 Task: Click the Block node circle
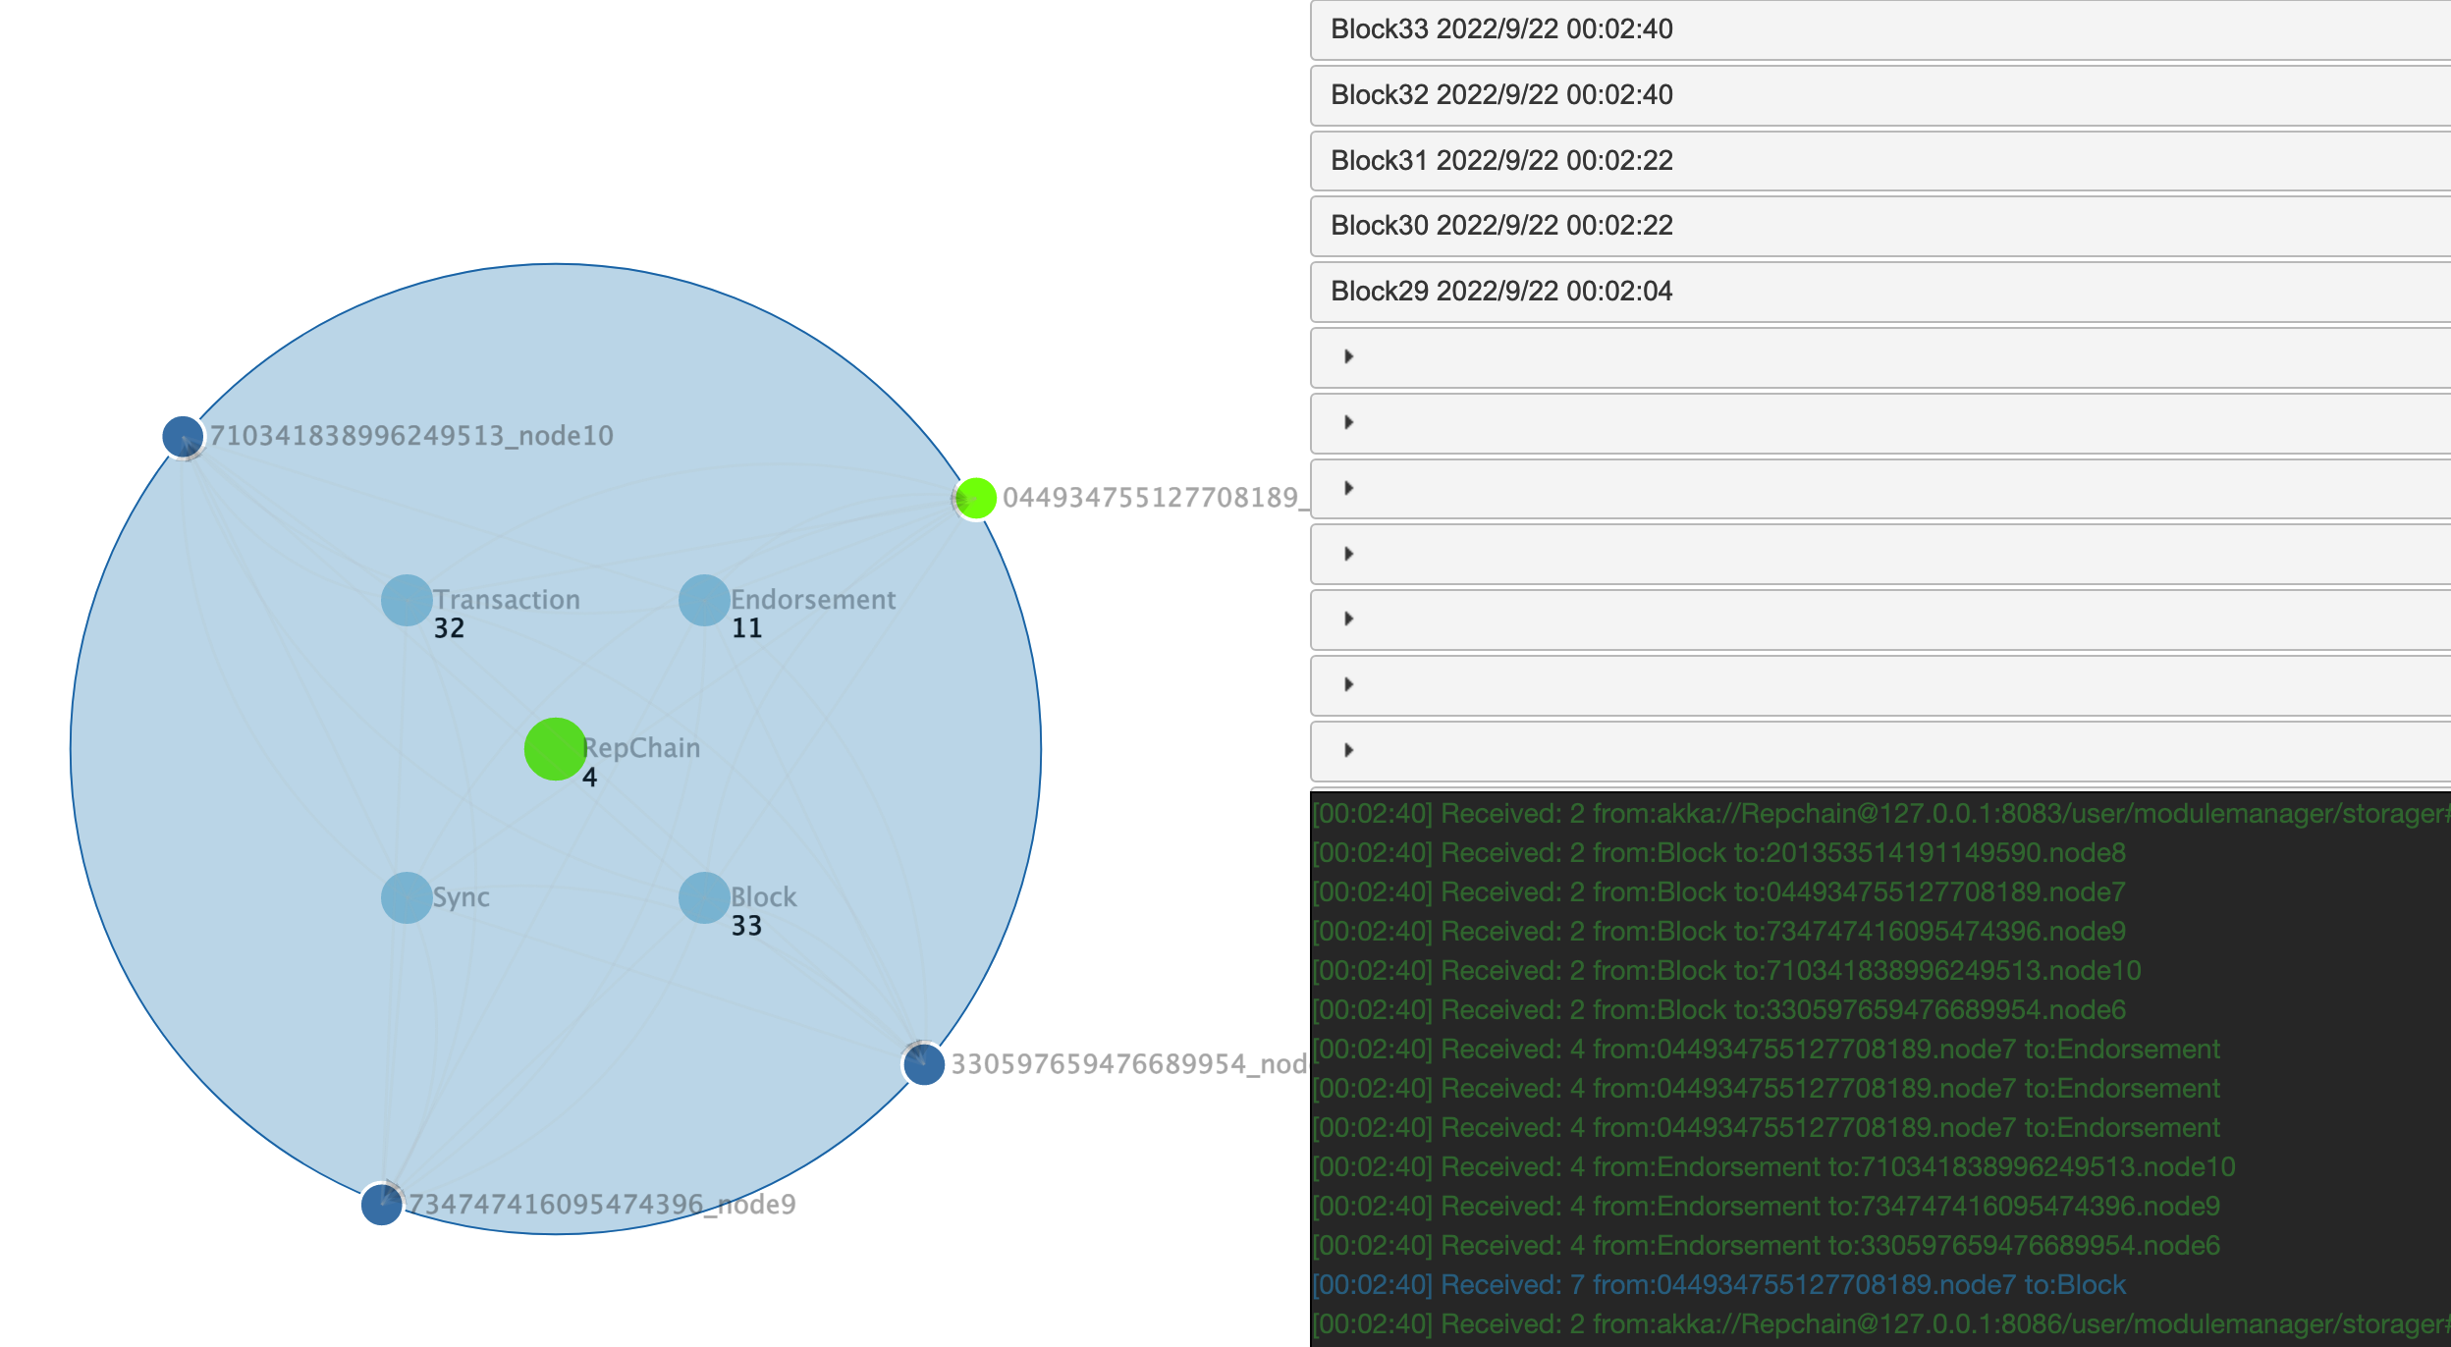point(704,897)
